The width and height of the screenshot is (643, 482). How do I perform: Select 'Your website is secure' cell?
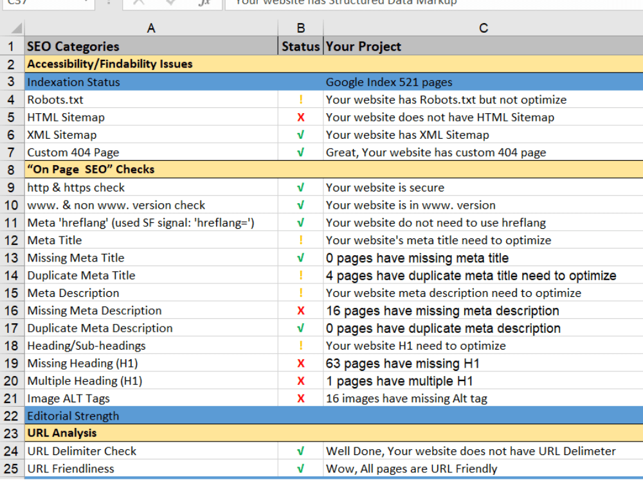pos(483,187)
